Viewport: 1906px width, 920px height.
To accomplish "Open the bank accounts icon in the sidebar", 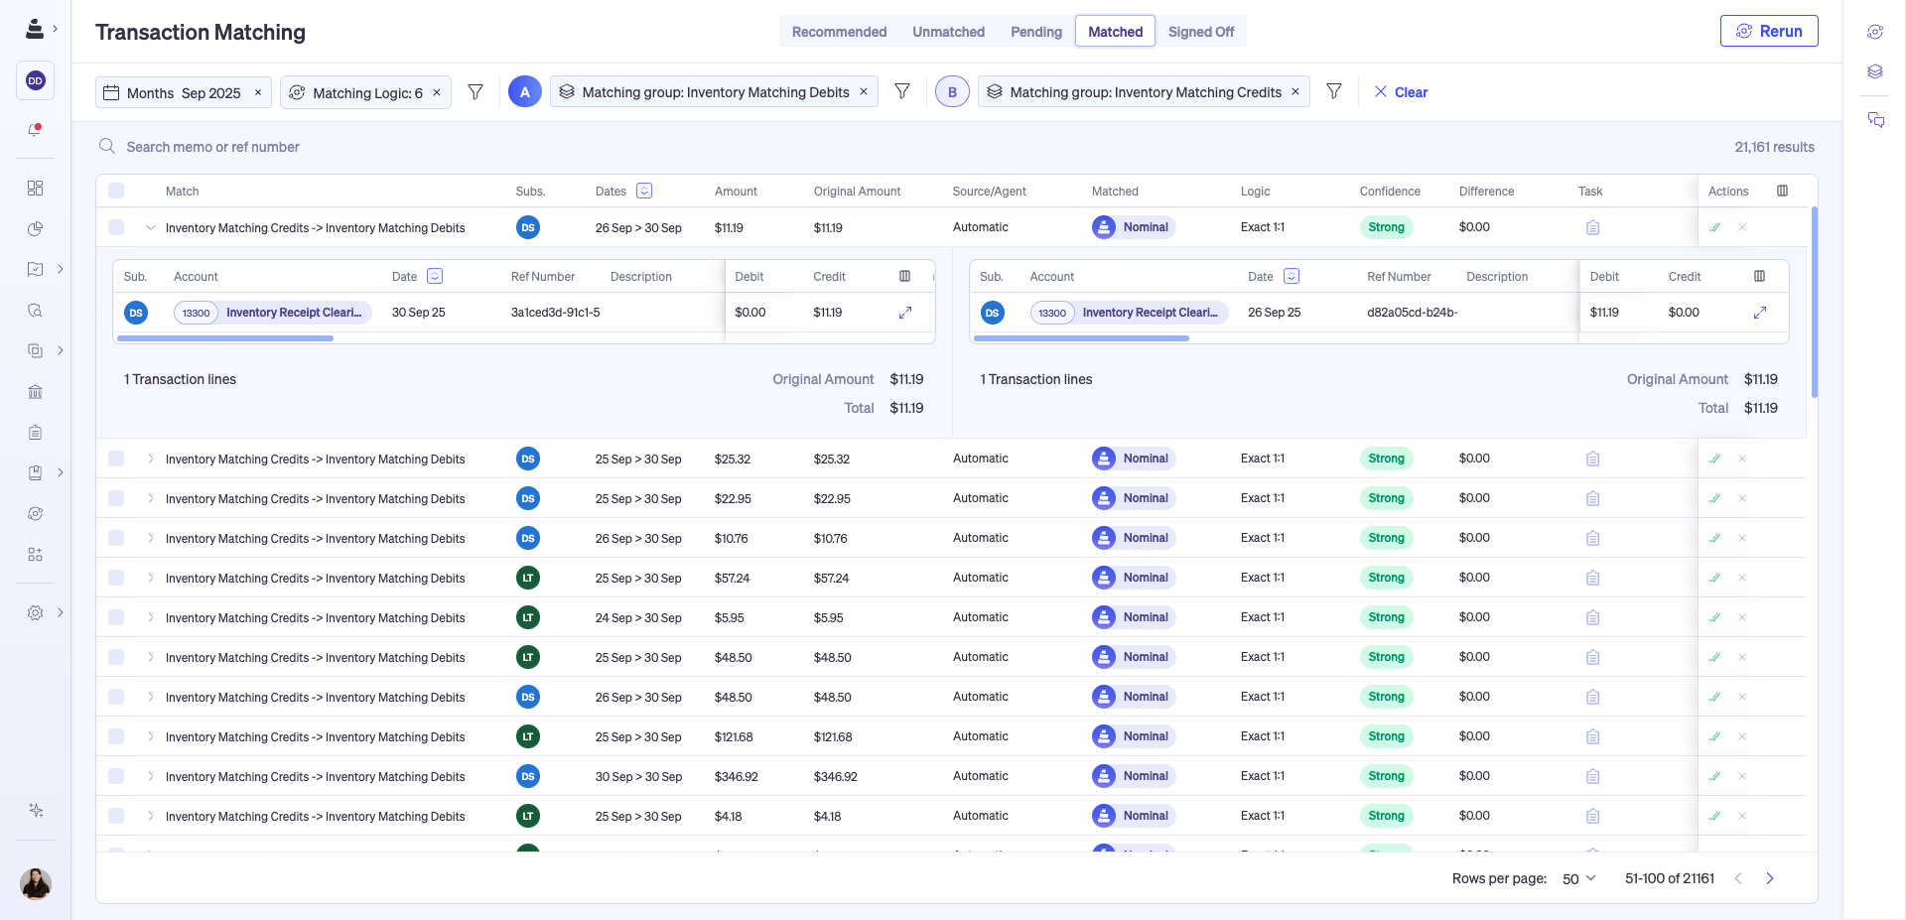I will coord(35,392).
